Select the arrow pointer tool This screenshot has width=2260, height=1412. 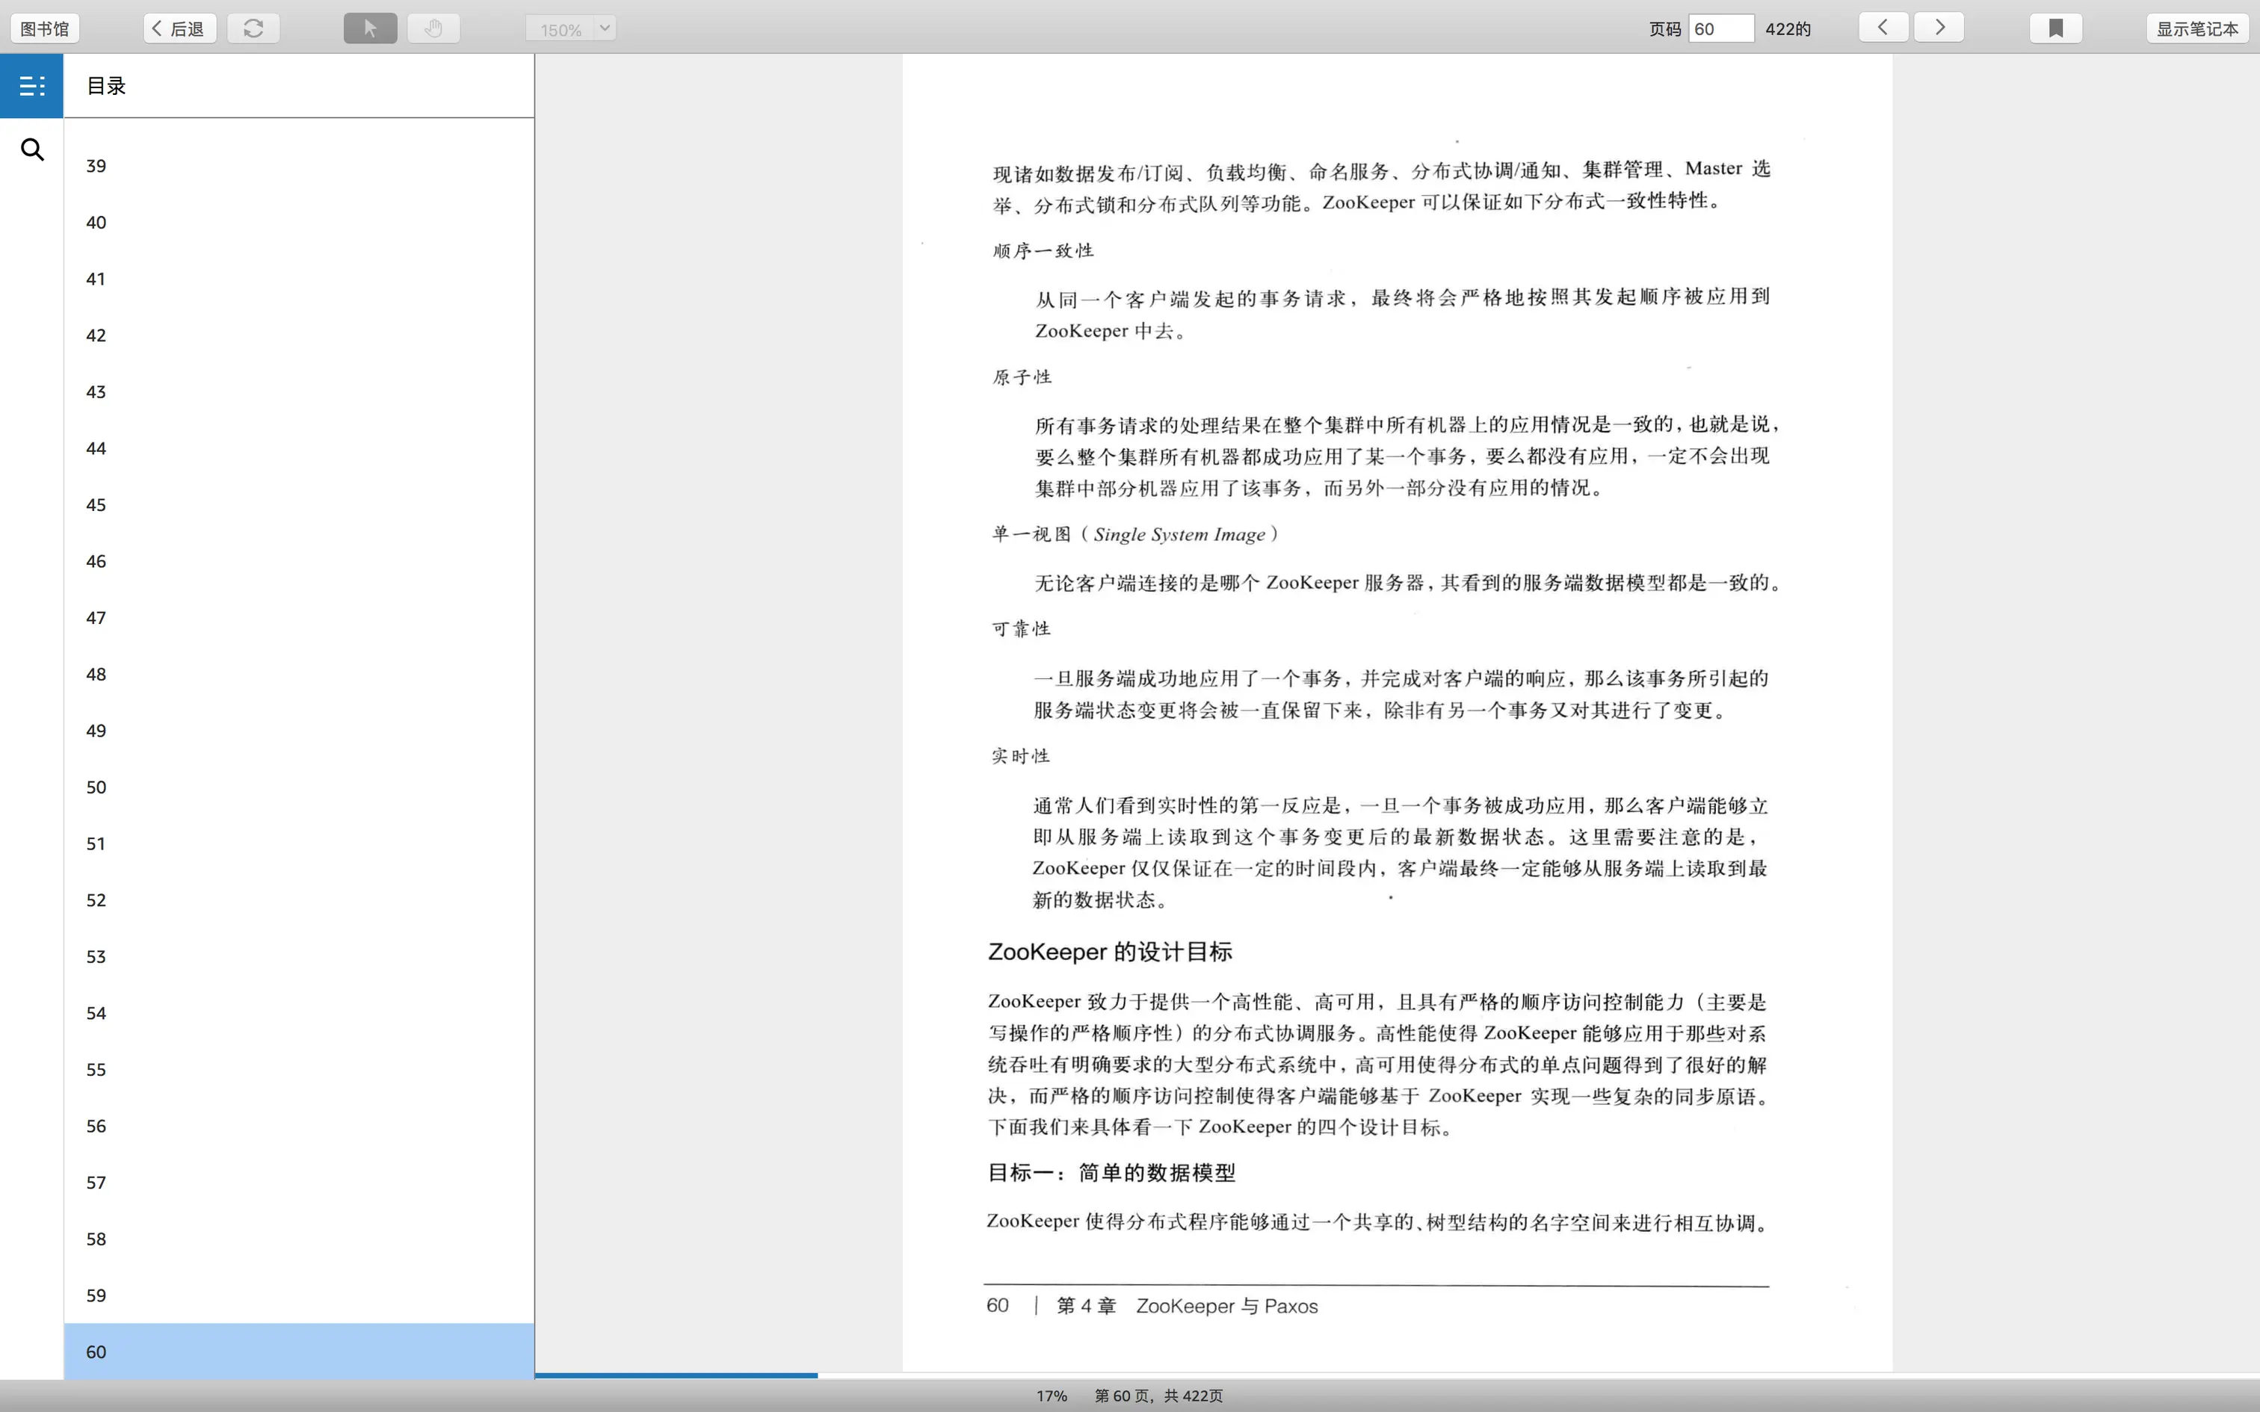(370, 28)
